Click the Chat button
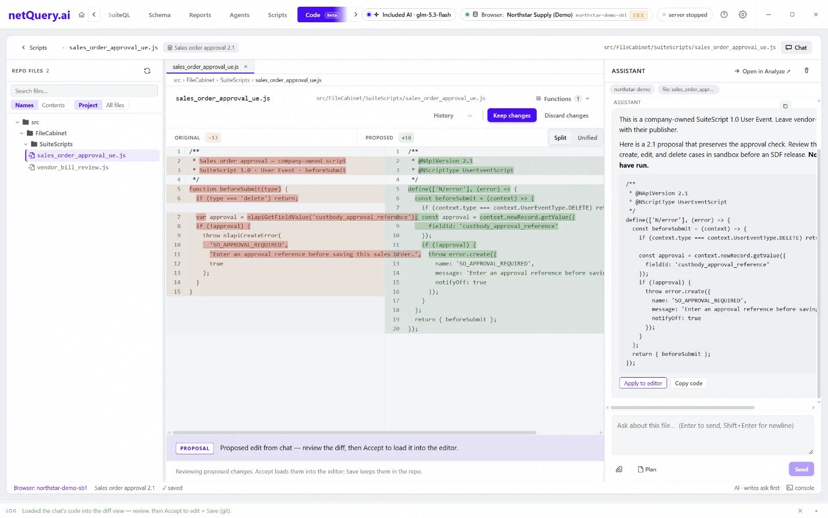 pos(796,48)
